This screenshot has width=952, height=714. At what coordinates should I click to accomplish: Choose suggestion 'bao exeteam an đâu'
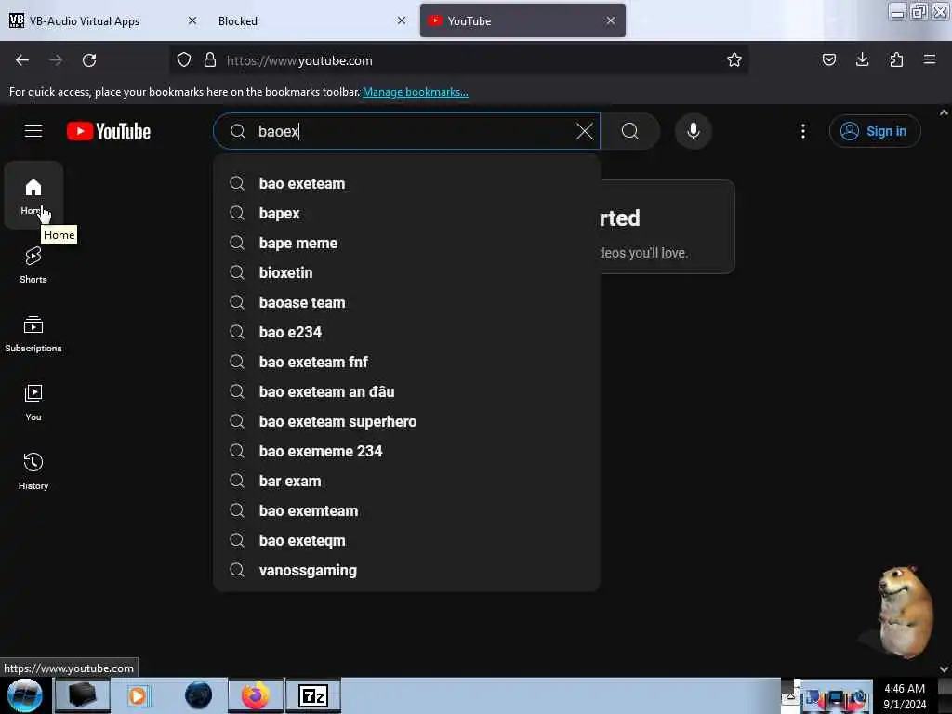(x=406, y=391)
